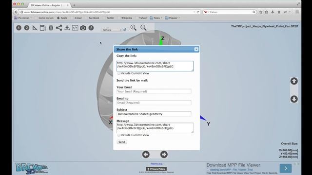This screenshot has height=175, width=312.
Task: Click the share icon in viewer toolbar
Action: (59, 28)
